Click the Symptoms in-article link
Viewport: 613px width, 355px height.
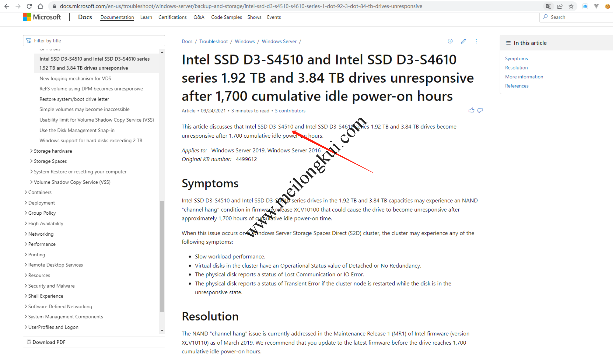[x=516, y=58]
